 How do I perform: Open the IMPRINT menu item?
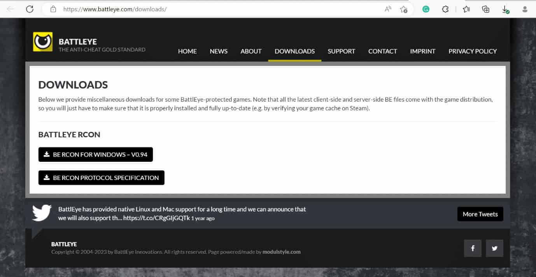[x=423, y=51]
